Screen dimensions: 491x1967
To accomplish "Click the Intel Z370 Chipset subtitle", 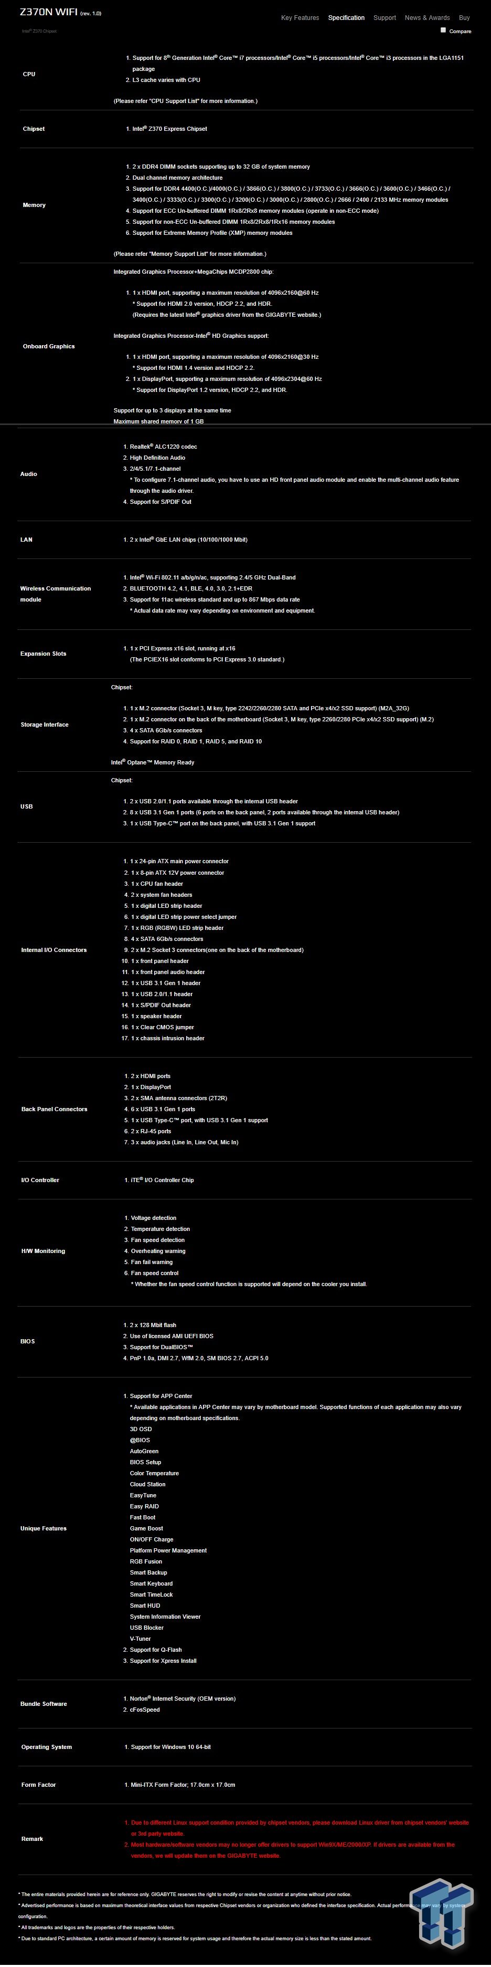I will point(39,32).
